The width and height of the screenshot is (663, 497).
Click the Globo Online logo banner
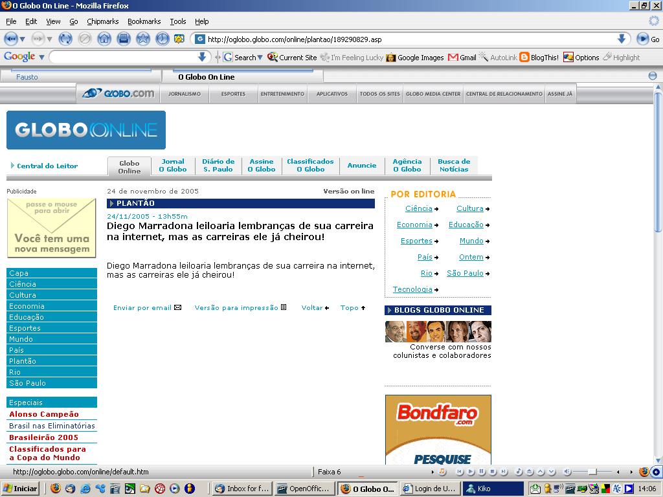[x=86, y=129]
